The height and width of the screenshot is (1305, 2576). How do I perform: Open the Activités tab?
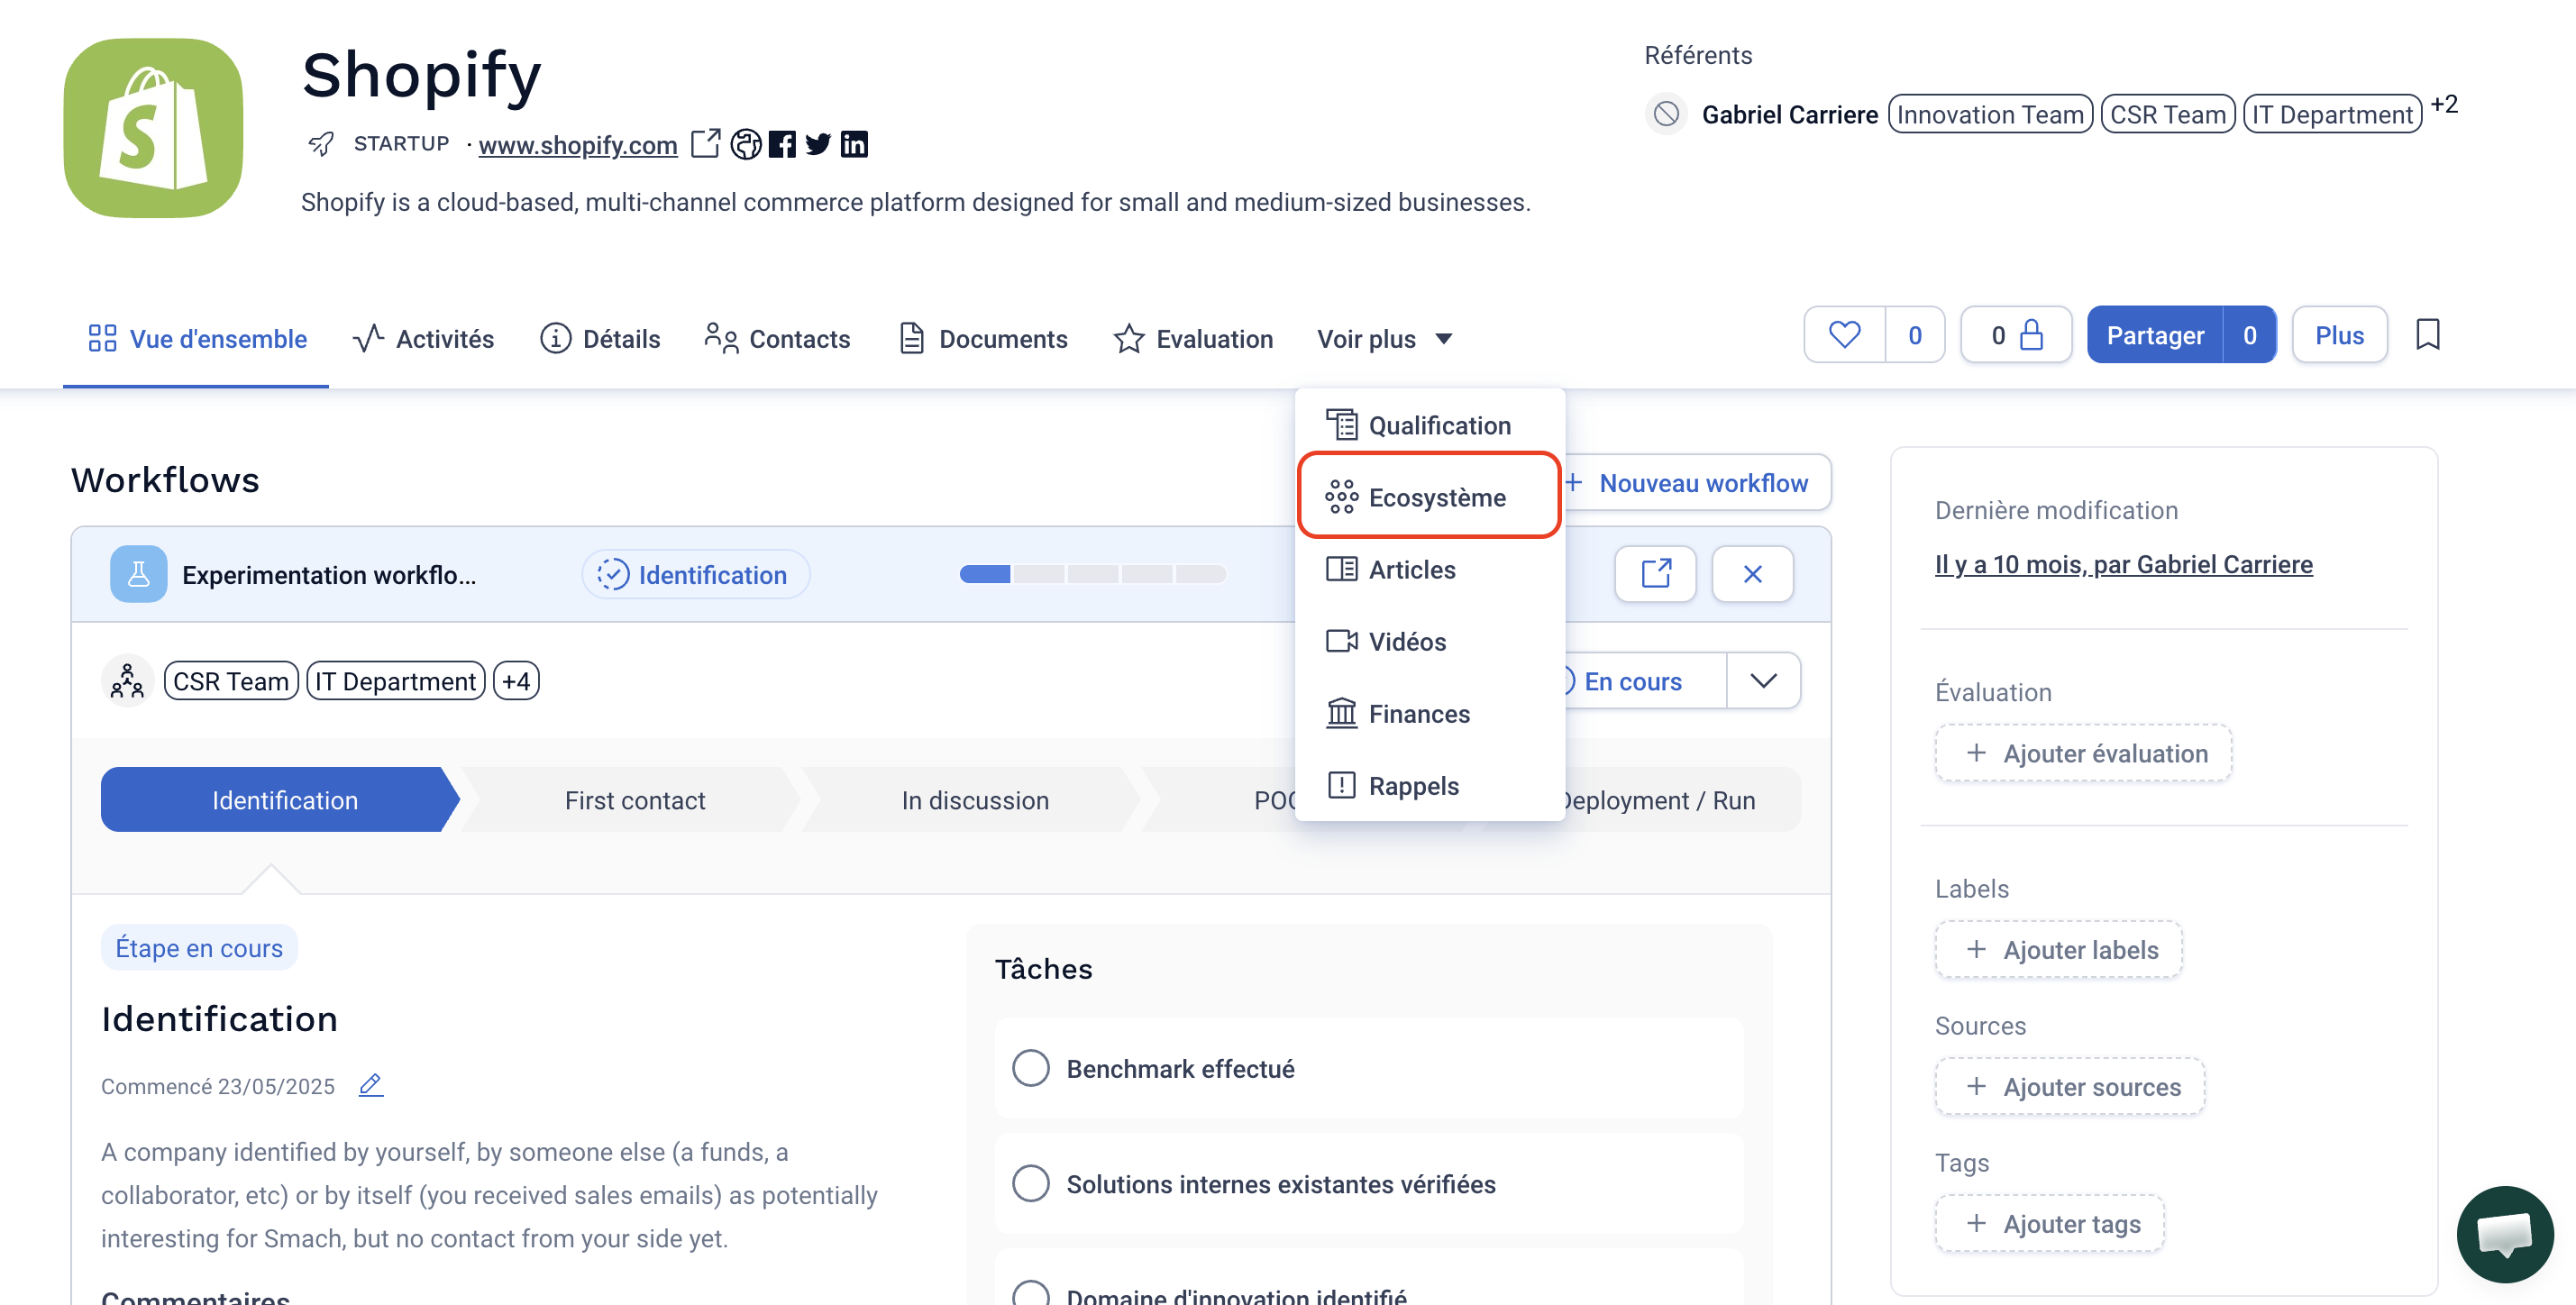pos(423,339)
